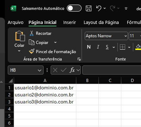The image size is (141, 127).
Task: Click the Pincel de Formatação brush icon
Action: point(32,51)
